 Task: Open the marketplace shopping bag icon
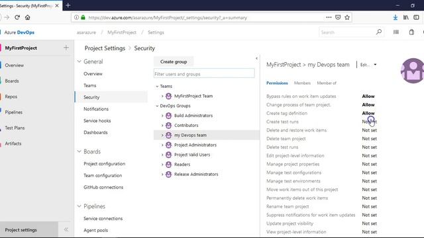[411, 32]
